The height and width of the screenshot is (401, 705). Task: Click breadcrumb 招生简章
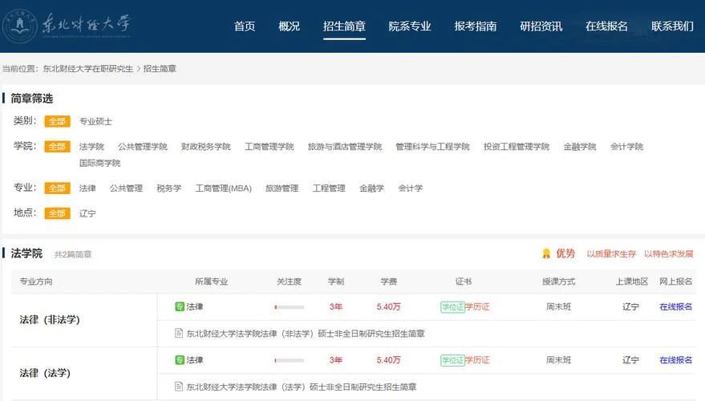click(160, 69)
